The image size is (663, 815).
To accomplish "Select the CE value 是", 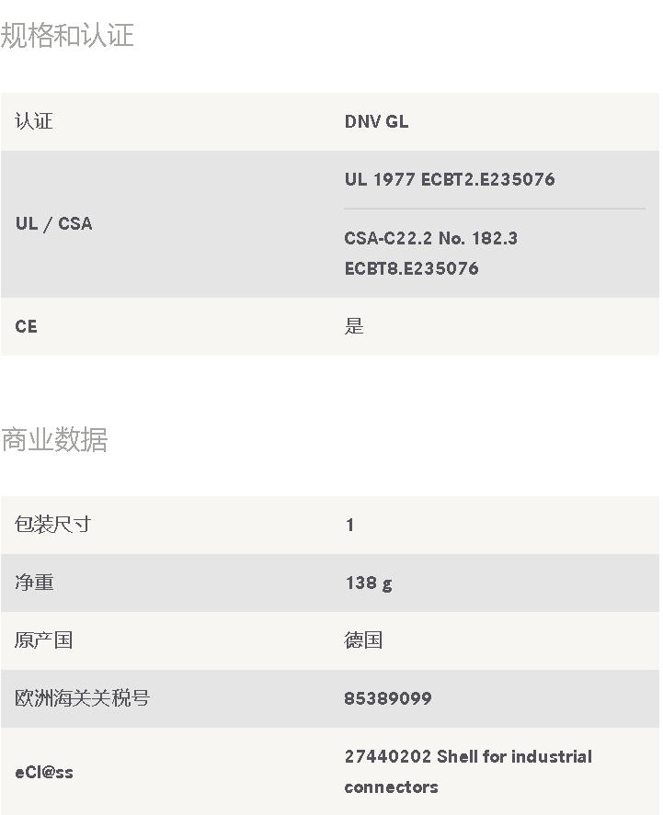I will [x=354, y=326].
